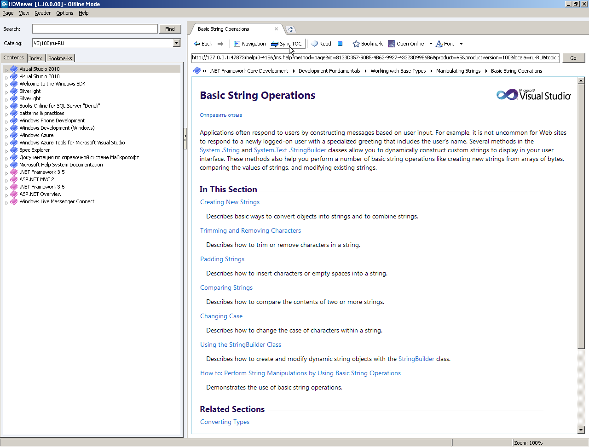This screenshot has width=589, height=447.
Task: Click the pink book icon beside ASP.NET MVC 2
Action: (14, 179)
